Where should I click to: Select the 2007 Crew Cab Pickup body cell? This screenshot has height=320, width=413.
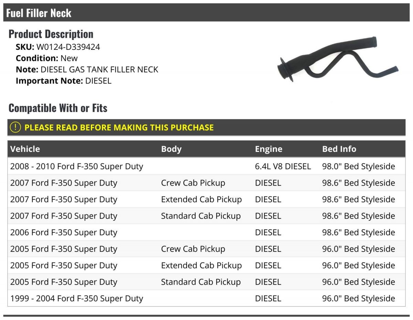pos(193,183)
